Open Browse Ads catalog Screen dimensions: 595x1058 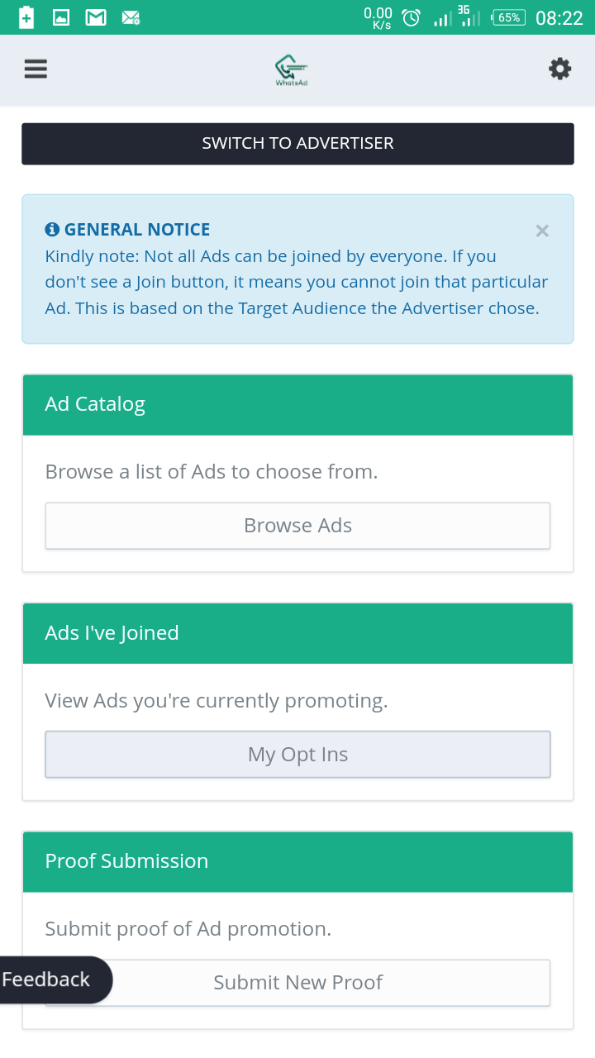tap(297, 526)
